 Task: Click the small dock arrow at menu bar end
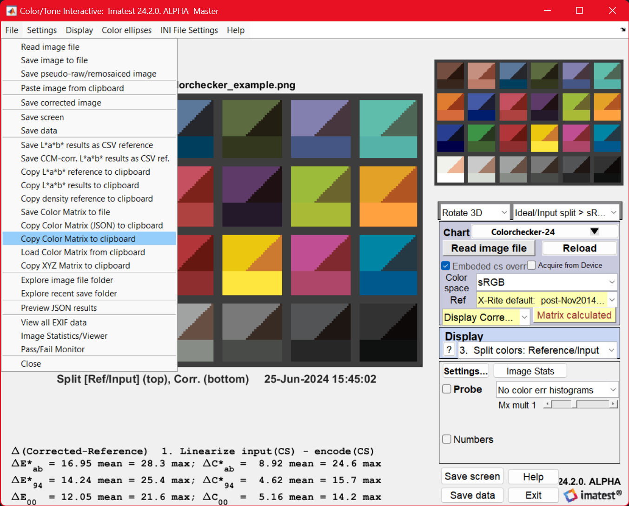(x=623, y=30)
